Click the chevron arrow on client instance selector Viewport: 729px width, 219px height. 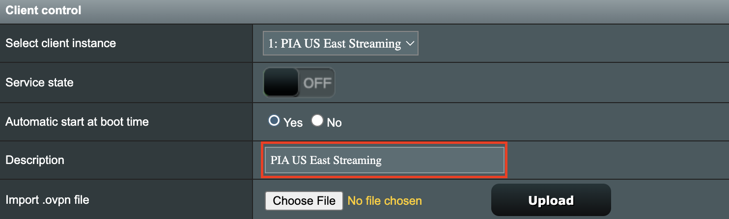tap(410, 44)
